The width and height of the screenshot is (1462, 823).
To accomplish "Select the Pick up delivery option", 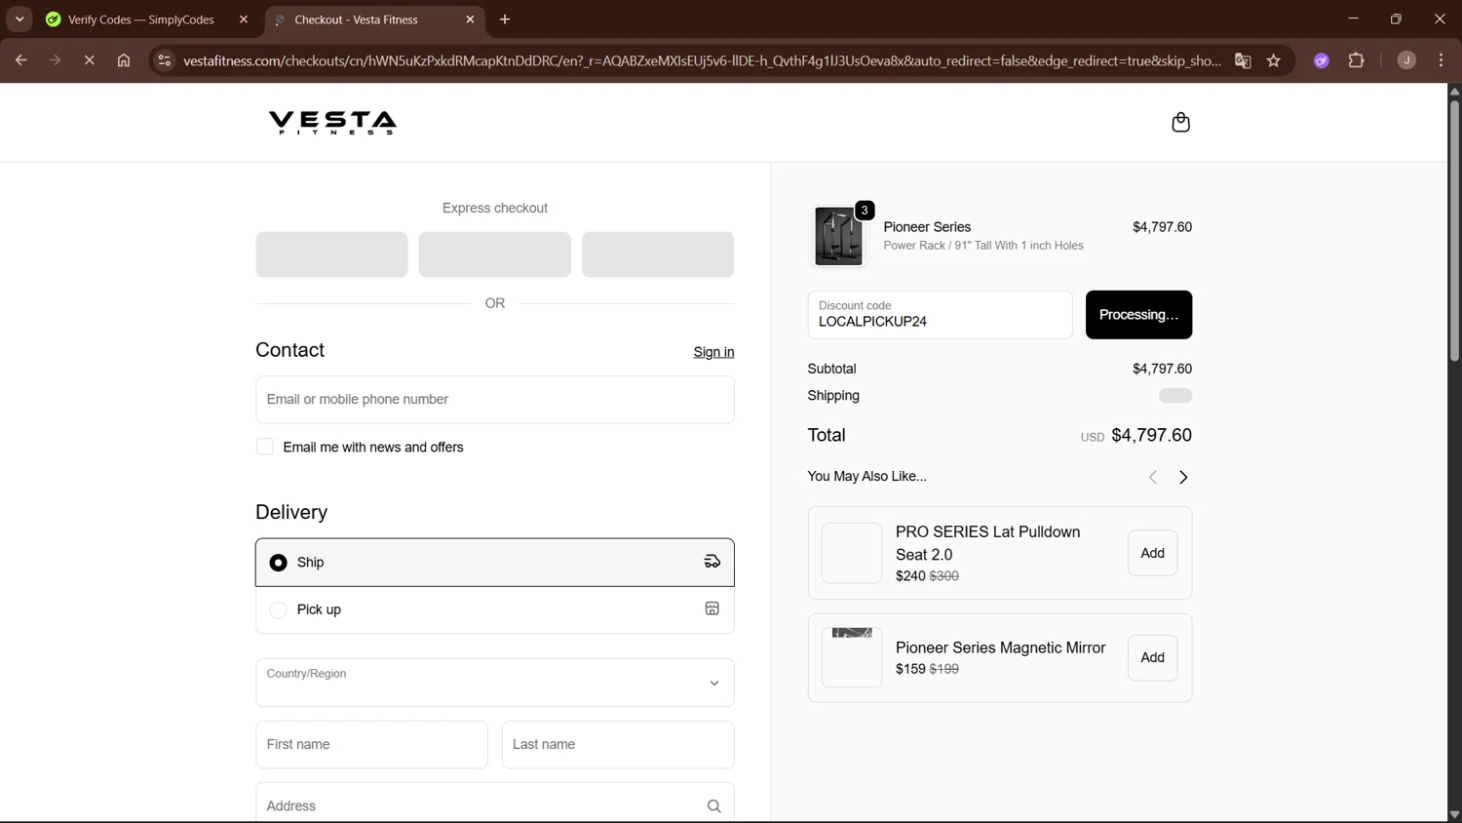I will (495, 609).
